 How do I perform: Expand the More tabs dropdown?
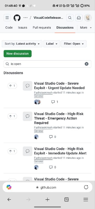[x=86, y=28]
